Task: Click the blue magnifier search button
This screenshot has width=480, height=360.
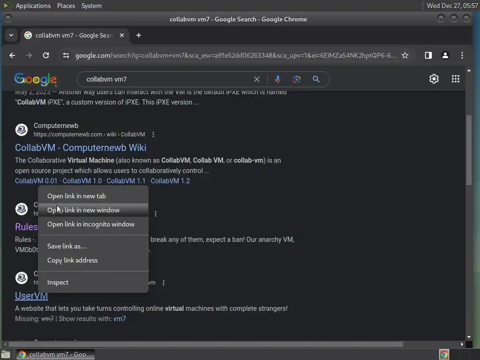Action: [316, 79]
